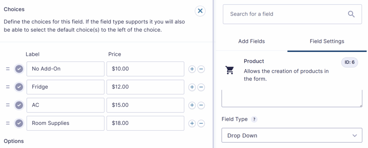Switch to the Add Fields tab
This screenshot has height=148, width=368.
[x=252, y=41]
